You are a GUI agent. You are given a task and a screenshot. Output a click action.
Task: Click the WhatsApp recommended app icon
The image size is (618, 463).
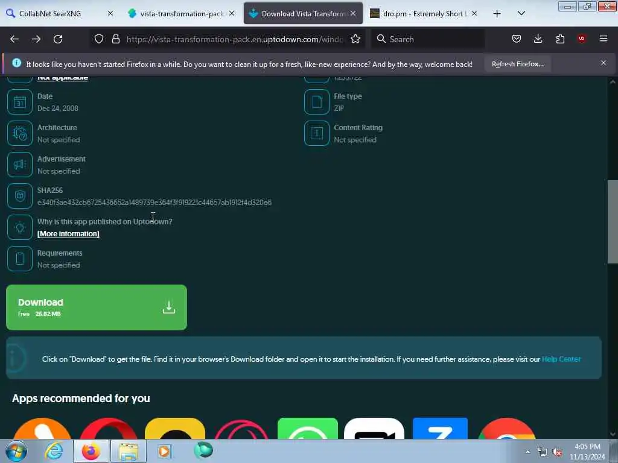click(308, 429)
